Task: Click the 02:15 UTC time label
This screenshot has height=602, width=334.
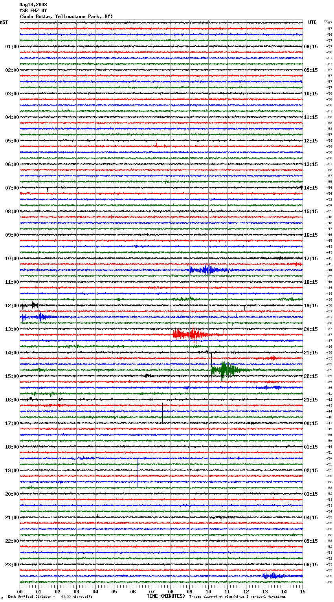Action: pyautogui.click(x=311, y=471)
